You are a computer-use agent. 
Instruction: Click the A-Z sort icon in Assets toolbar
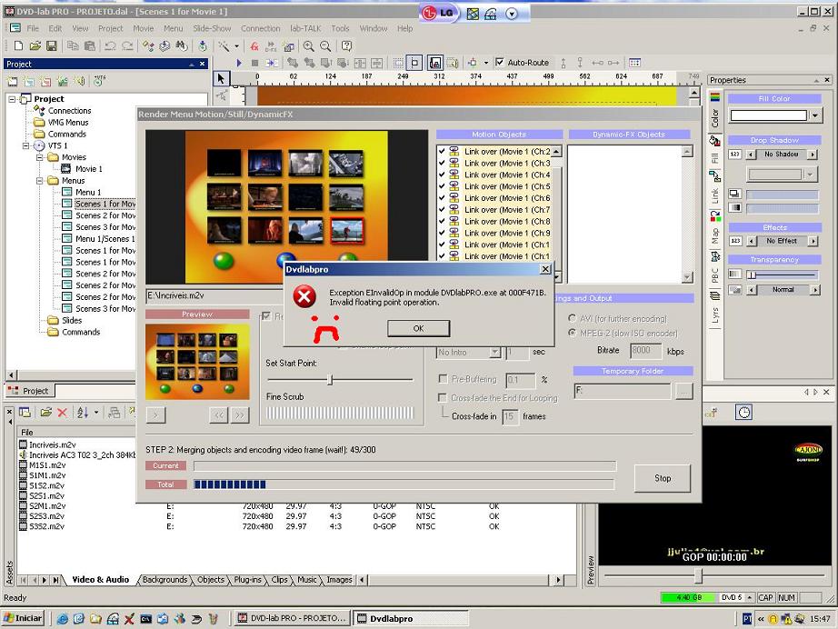point(83,412)
